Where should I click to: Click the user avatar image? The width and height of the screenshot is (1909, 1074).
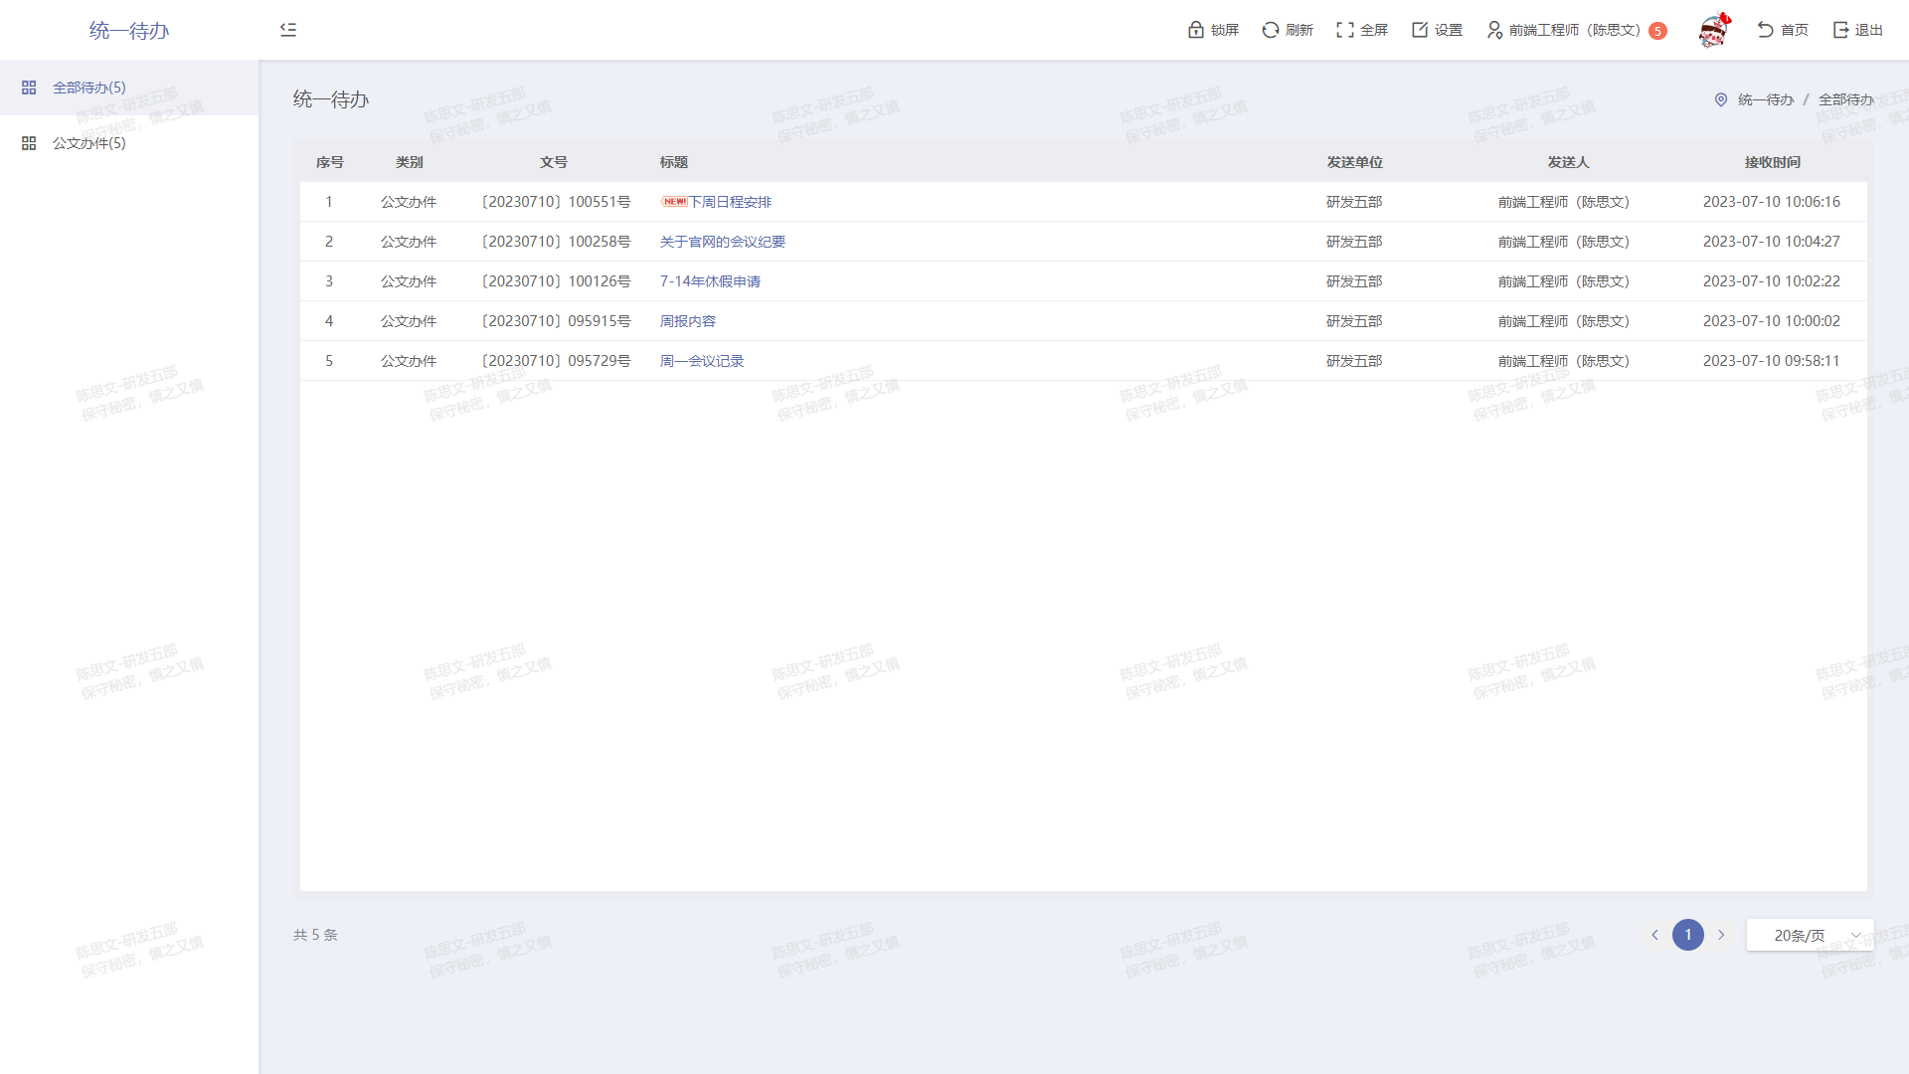click(1713, 31)
